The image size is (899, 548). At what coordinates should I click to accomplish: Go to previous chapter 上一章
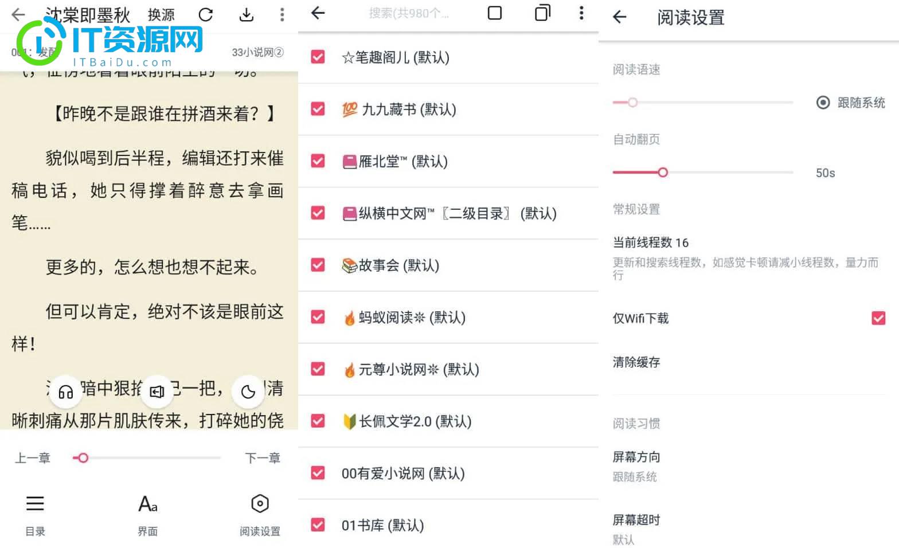(33, 458)
